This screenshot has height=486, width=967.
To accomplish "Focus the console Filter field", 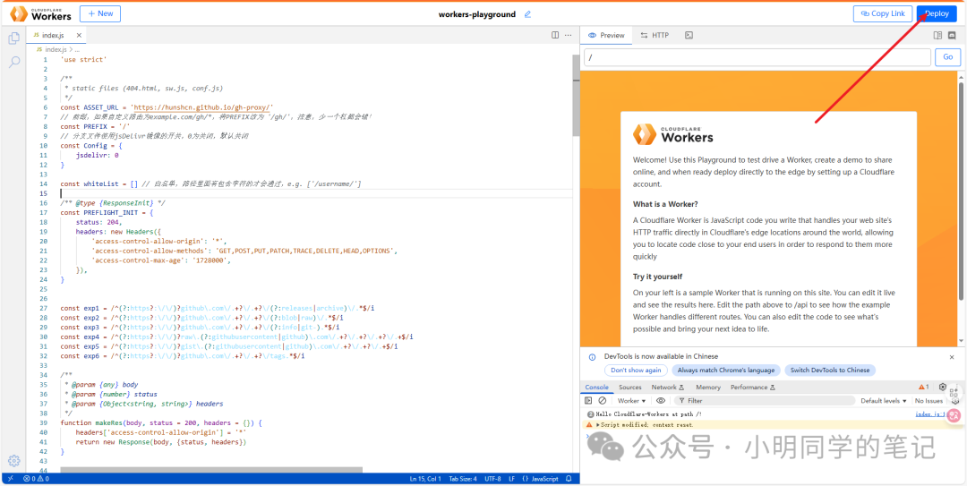I will click(x=764, y=400).
